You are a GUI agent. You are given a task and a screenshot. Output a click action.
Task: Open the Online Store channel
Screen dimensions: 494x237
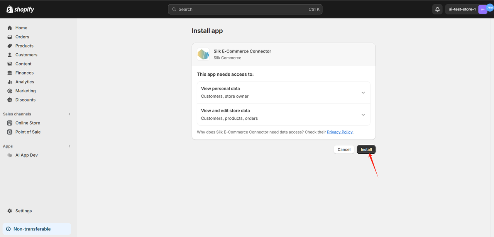27,123
